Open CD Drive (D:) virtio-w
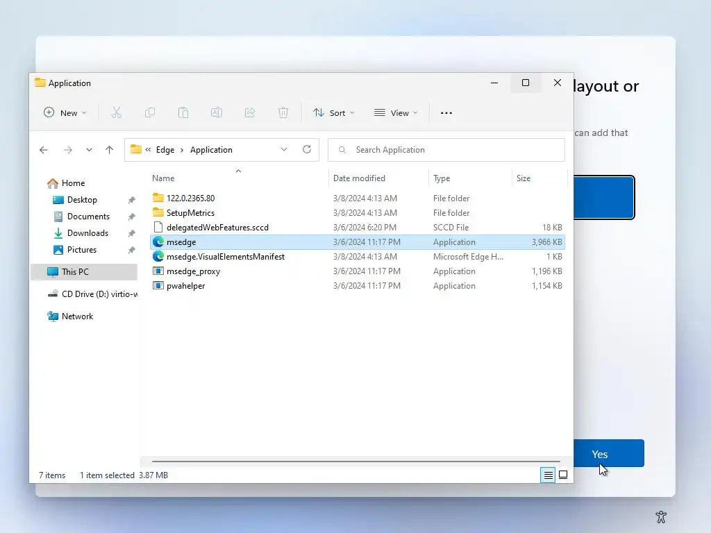 tap(99, 294)
